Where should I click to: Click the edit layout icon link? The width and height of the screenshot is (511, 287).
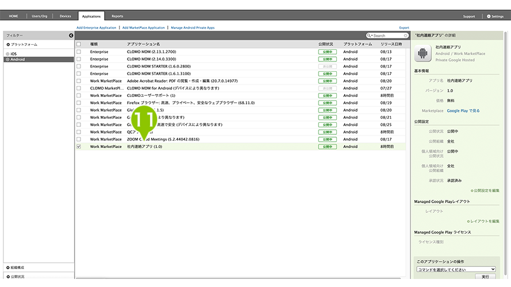click(483, 221)
